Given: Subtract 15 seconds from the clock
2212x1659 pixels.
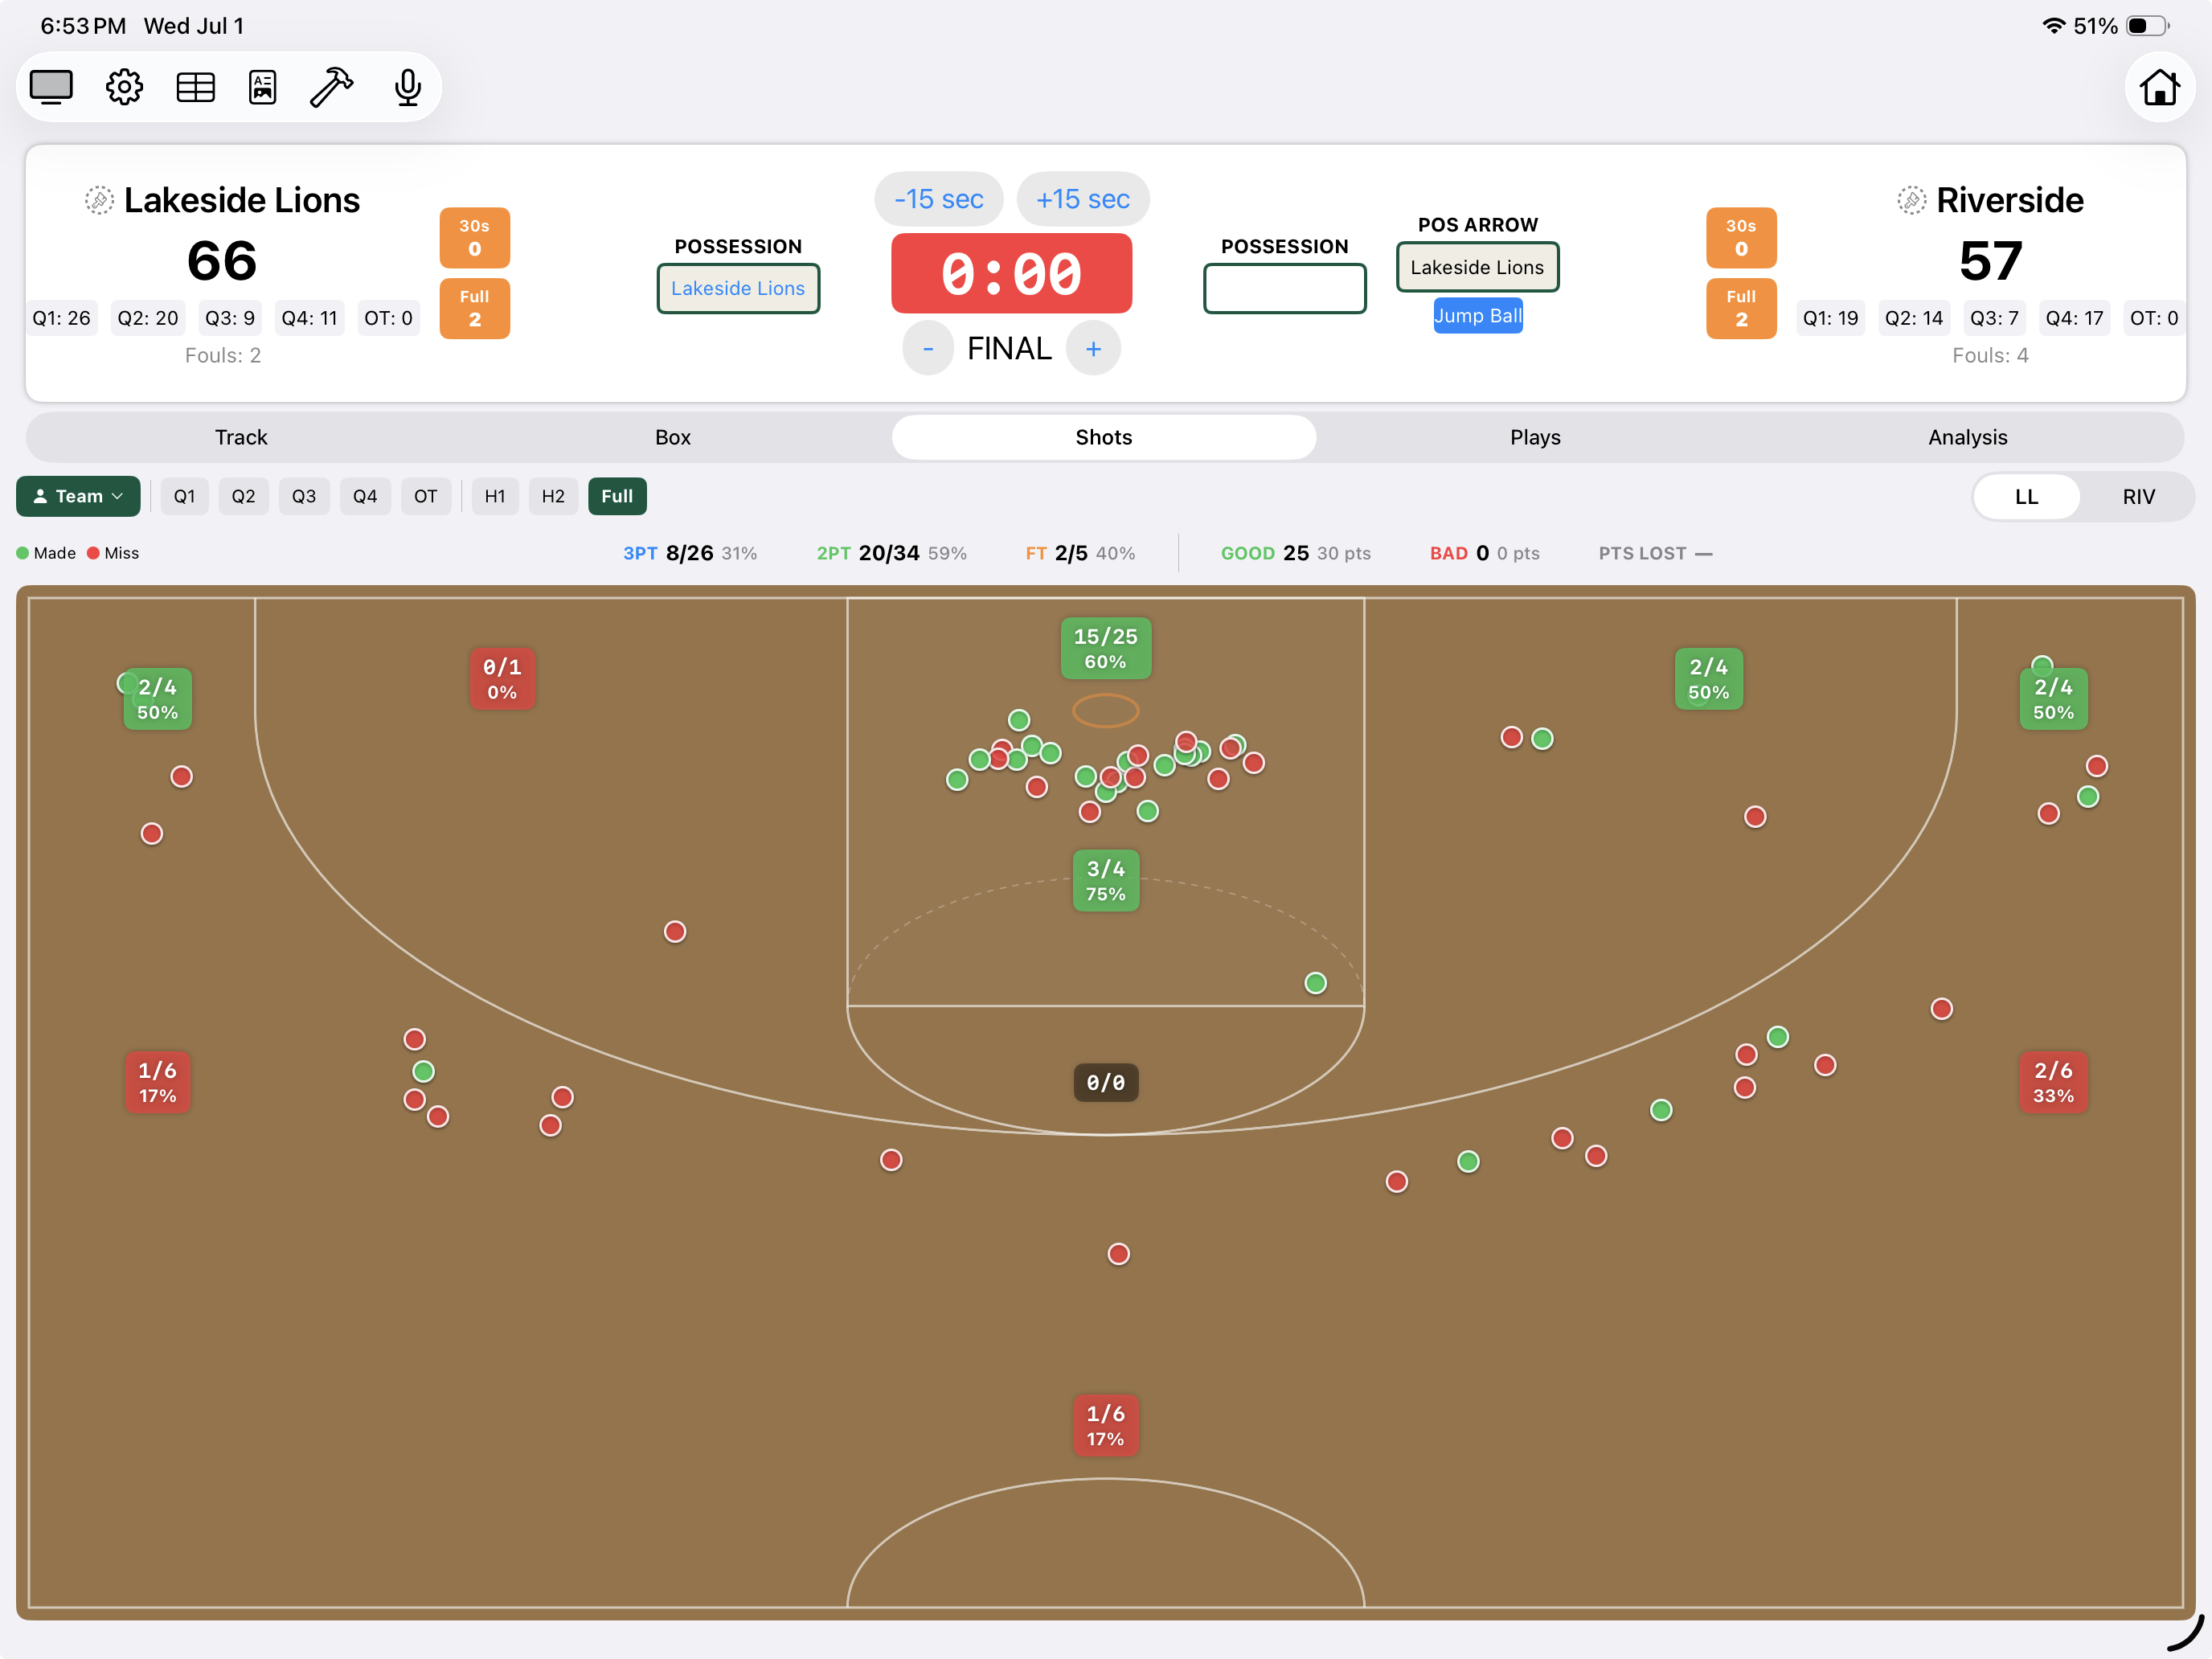Looking at the screenshot, I should click(938, 199).
